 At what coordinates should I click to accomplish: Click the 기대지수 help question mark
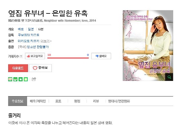[21, 56]
